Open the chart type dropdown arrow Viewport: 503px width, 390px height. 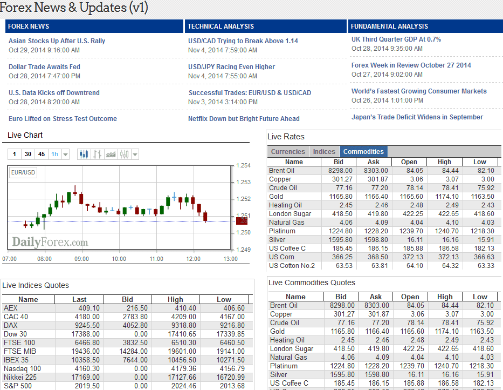(x=135, y=154)
